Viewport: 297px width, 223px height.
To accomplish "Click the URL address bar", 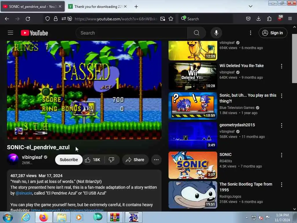I will 115,19.
